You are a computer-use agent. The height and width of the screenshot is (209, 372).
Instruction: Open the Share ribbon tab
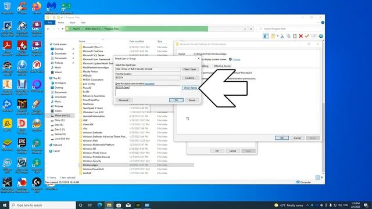pyautogui.click(x=72, y=23)
